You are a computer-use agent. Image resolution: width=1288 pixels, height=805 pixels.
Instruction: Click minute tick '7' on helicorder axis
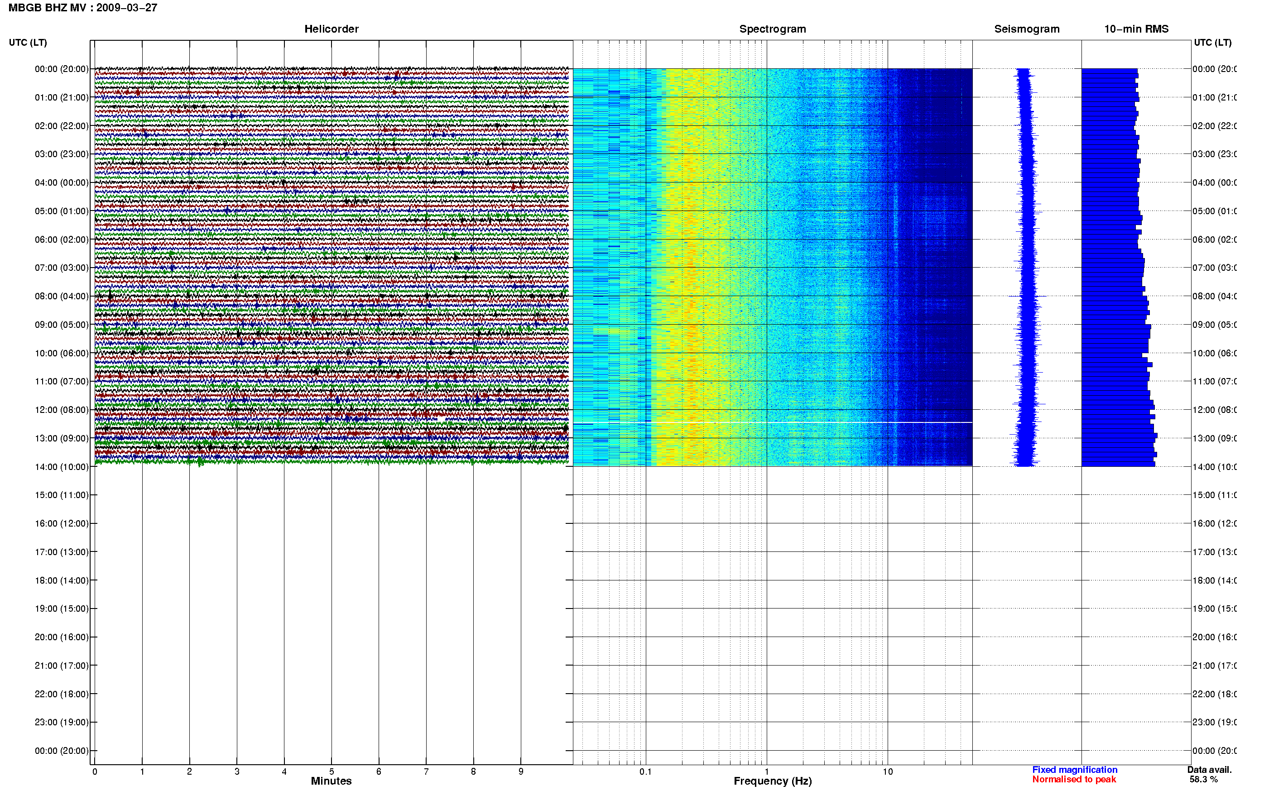[426, 771]
